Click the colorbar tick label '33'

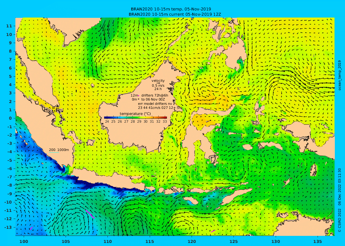coord(165,121)
